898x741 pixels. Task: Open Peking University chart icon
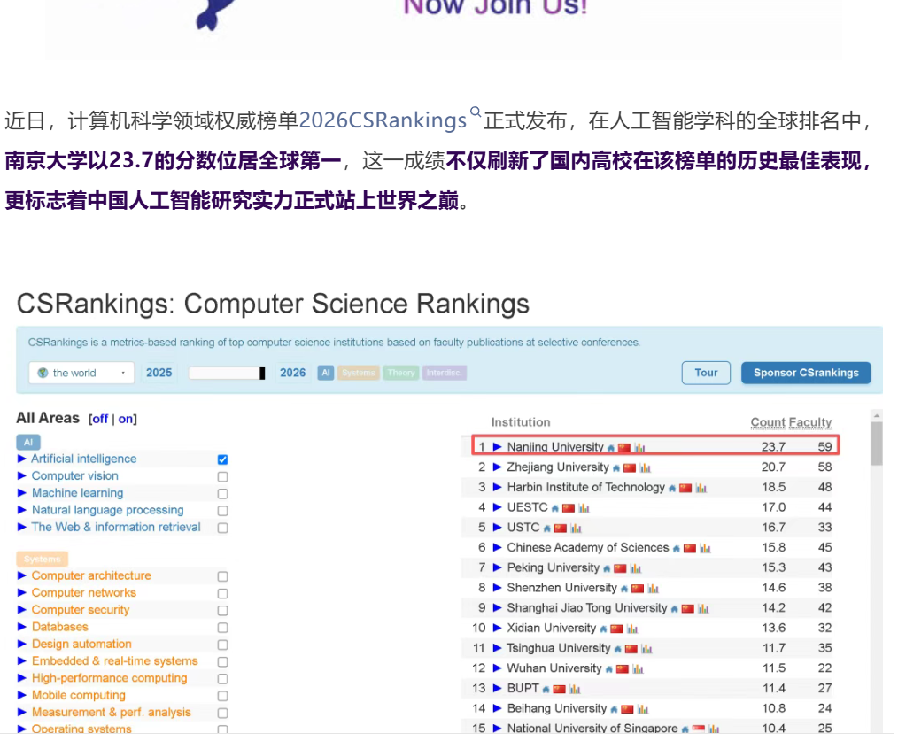[636, 568]
